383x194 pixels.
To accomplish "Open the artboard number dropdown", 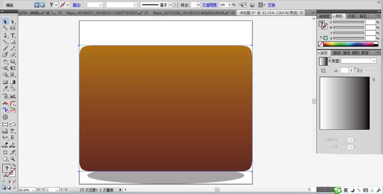I will click(x=57, y=190).
